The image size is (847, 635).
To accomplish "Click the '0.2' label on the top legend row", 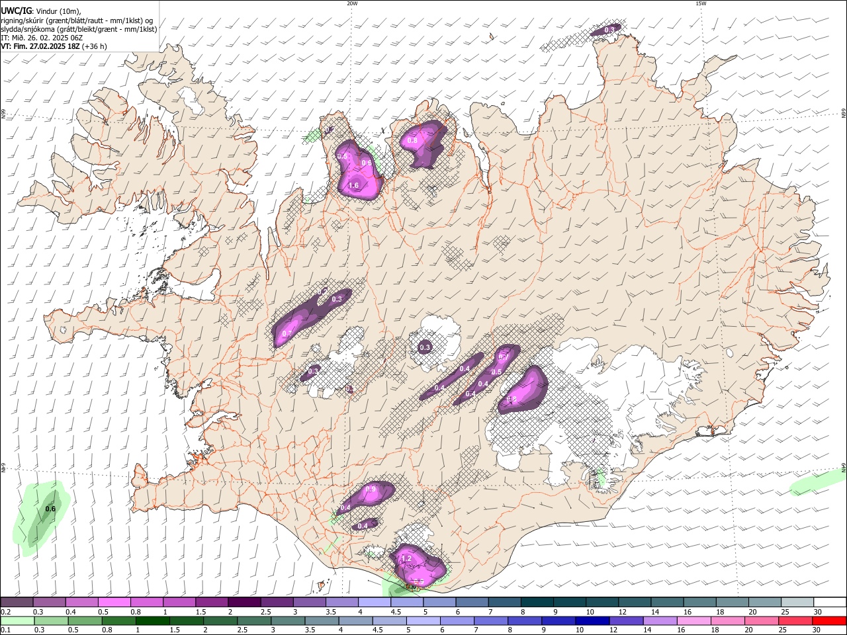I will (x=5, y=612).
